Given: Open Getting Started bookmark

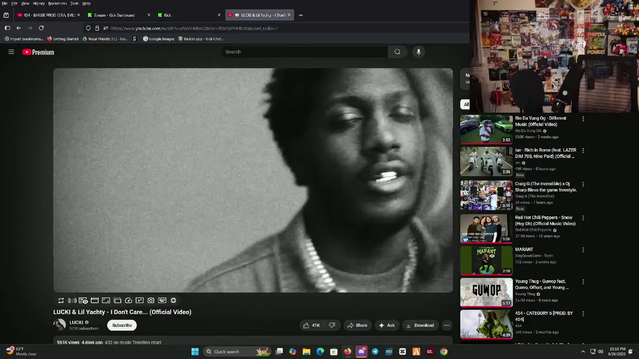Looking at the screenshot, I should click(x=63, y=39).
